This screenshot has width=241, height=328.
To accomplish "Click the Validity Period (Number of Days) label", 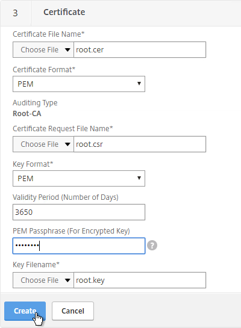I will tap(66, 197).
